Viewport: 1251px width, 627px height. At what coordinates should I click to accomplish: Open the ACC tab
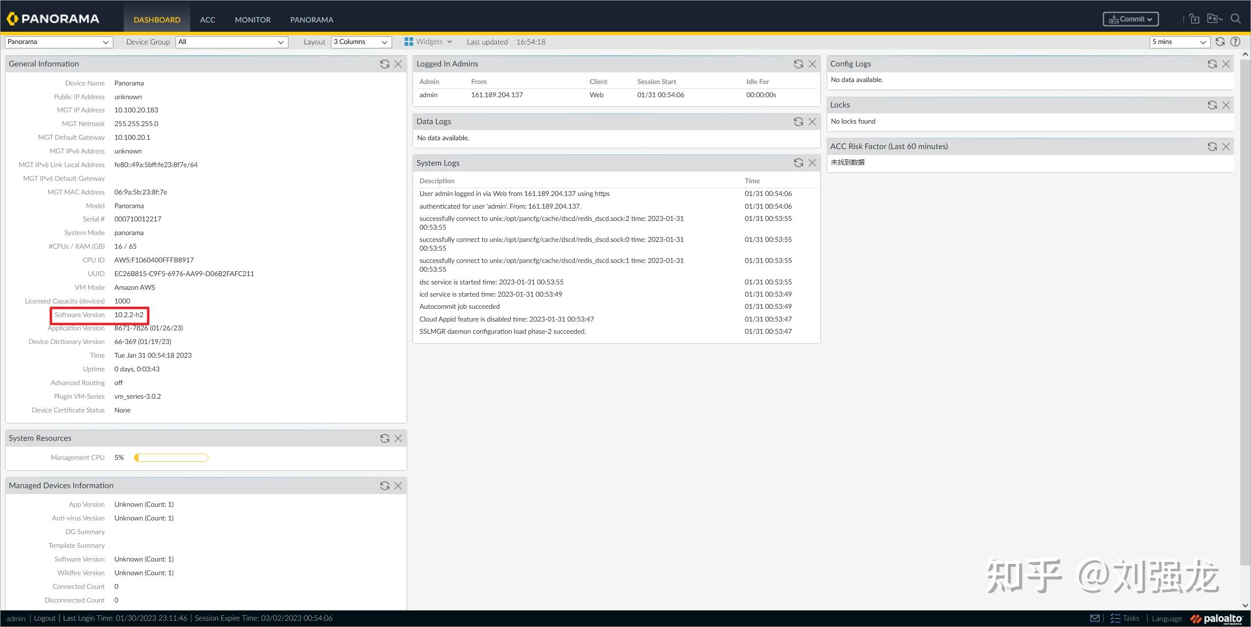click(x=207, y=20)
